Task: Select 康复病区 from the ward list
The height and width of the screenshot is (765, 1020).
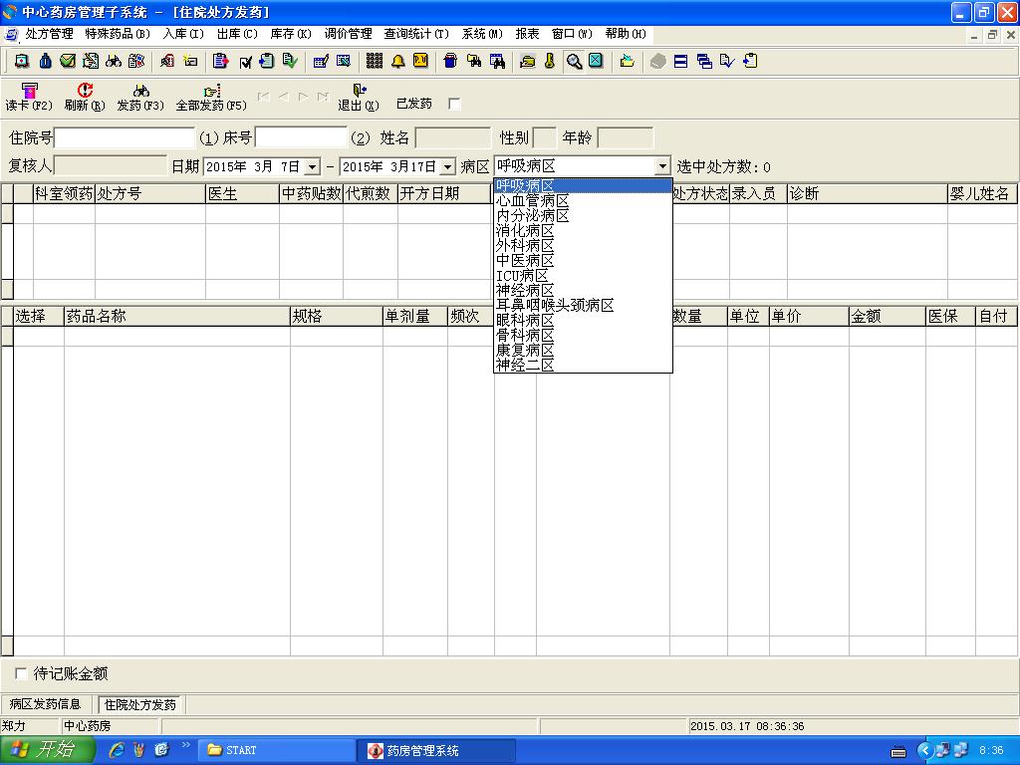Action: coord(583,351)
